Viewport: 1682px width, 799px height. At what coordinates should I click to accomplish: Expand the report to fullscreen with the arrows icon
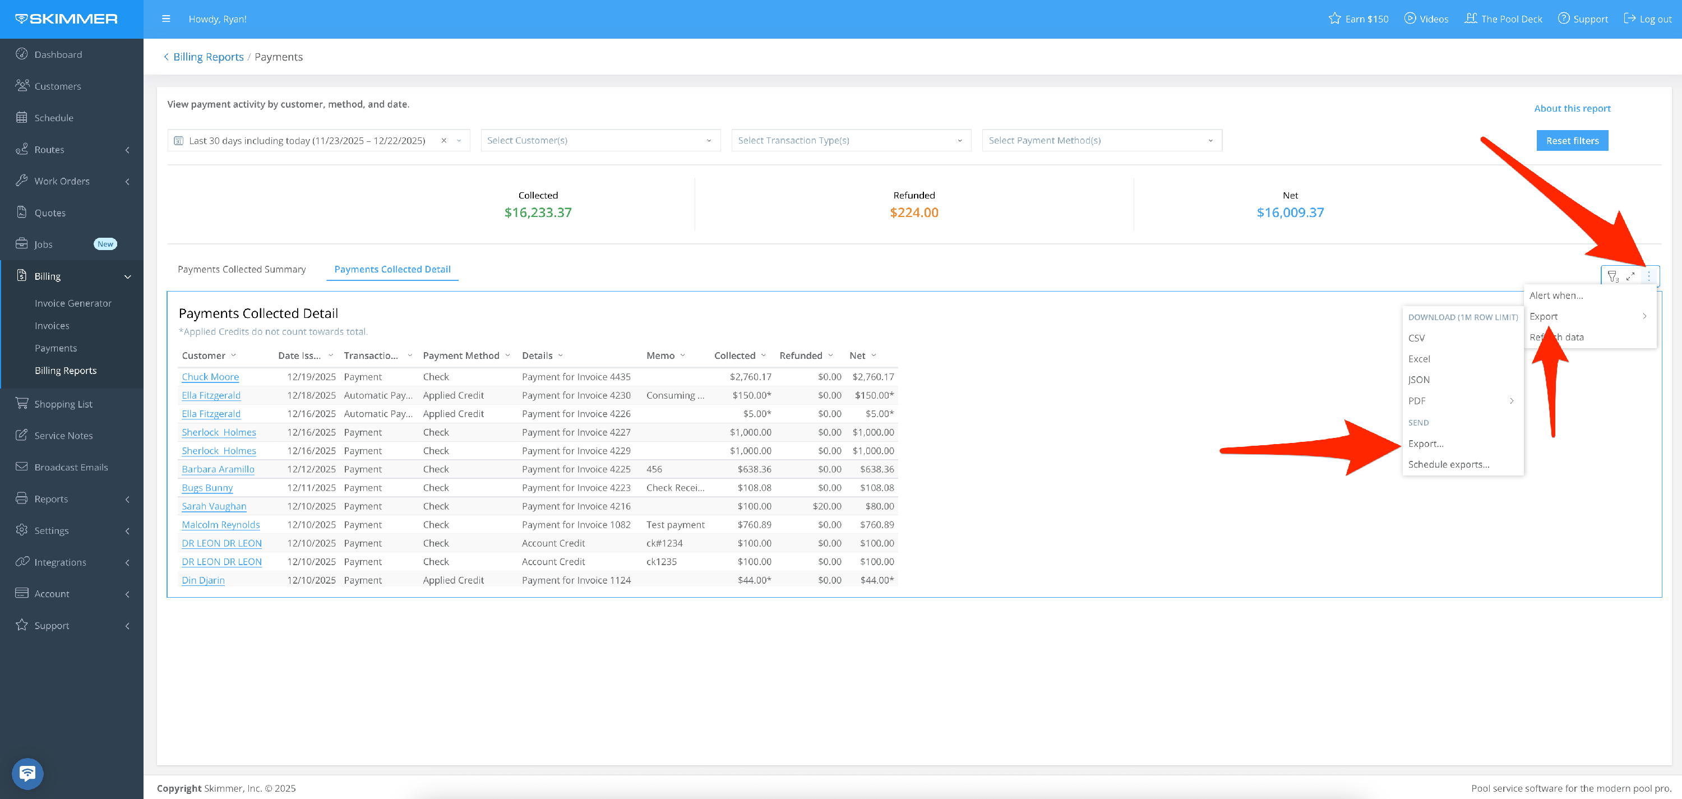pyautogui.click(x=1630, y=276)
